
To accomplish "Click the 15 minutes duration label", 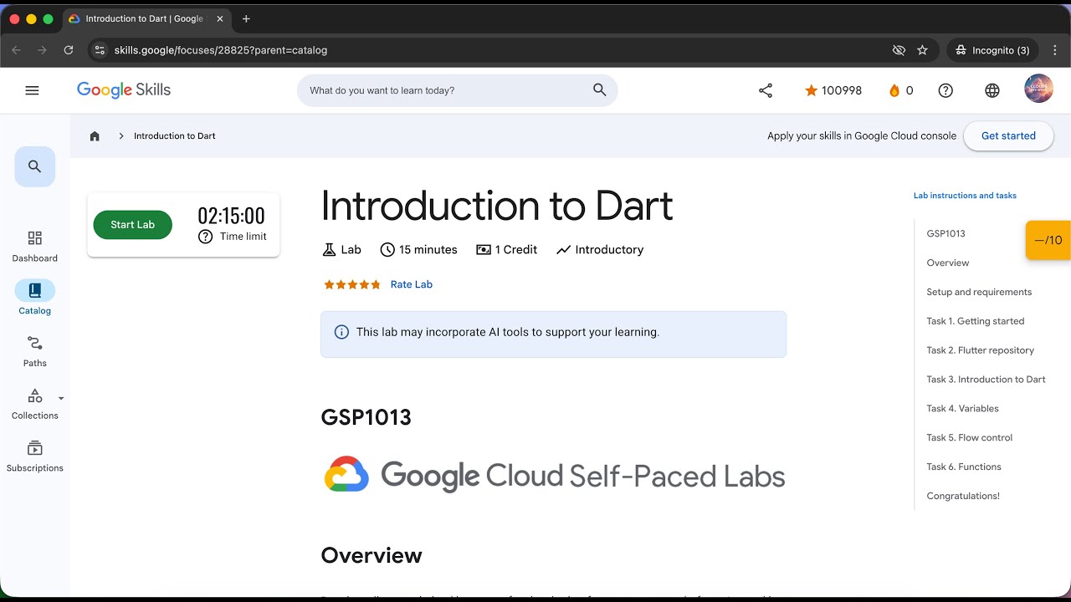I will pyautogui.click(x=418, y=250).
